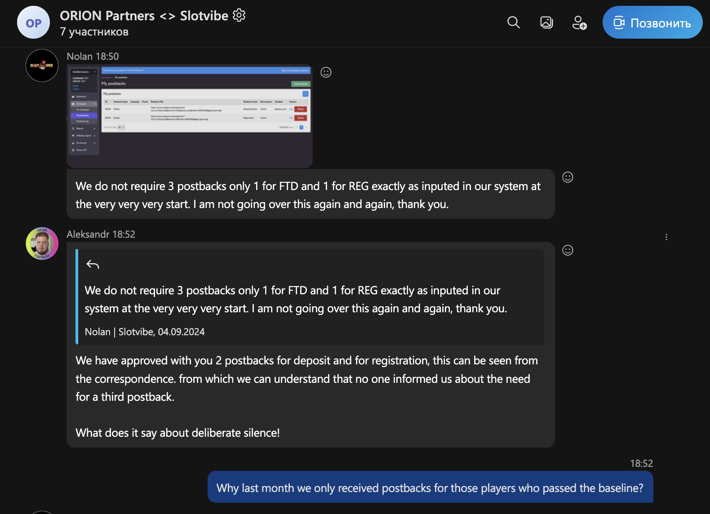Start a call with Позвонить button
The width and height of the screenshot is (710, 514).
(x=652, y=22)
